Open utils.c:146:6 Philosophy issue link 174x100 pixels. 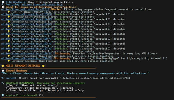[x=26, y=53]
